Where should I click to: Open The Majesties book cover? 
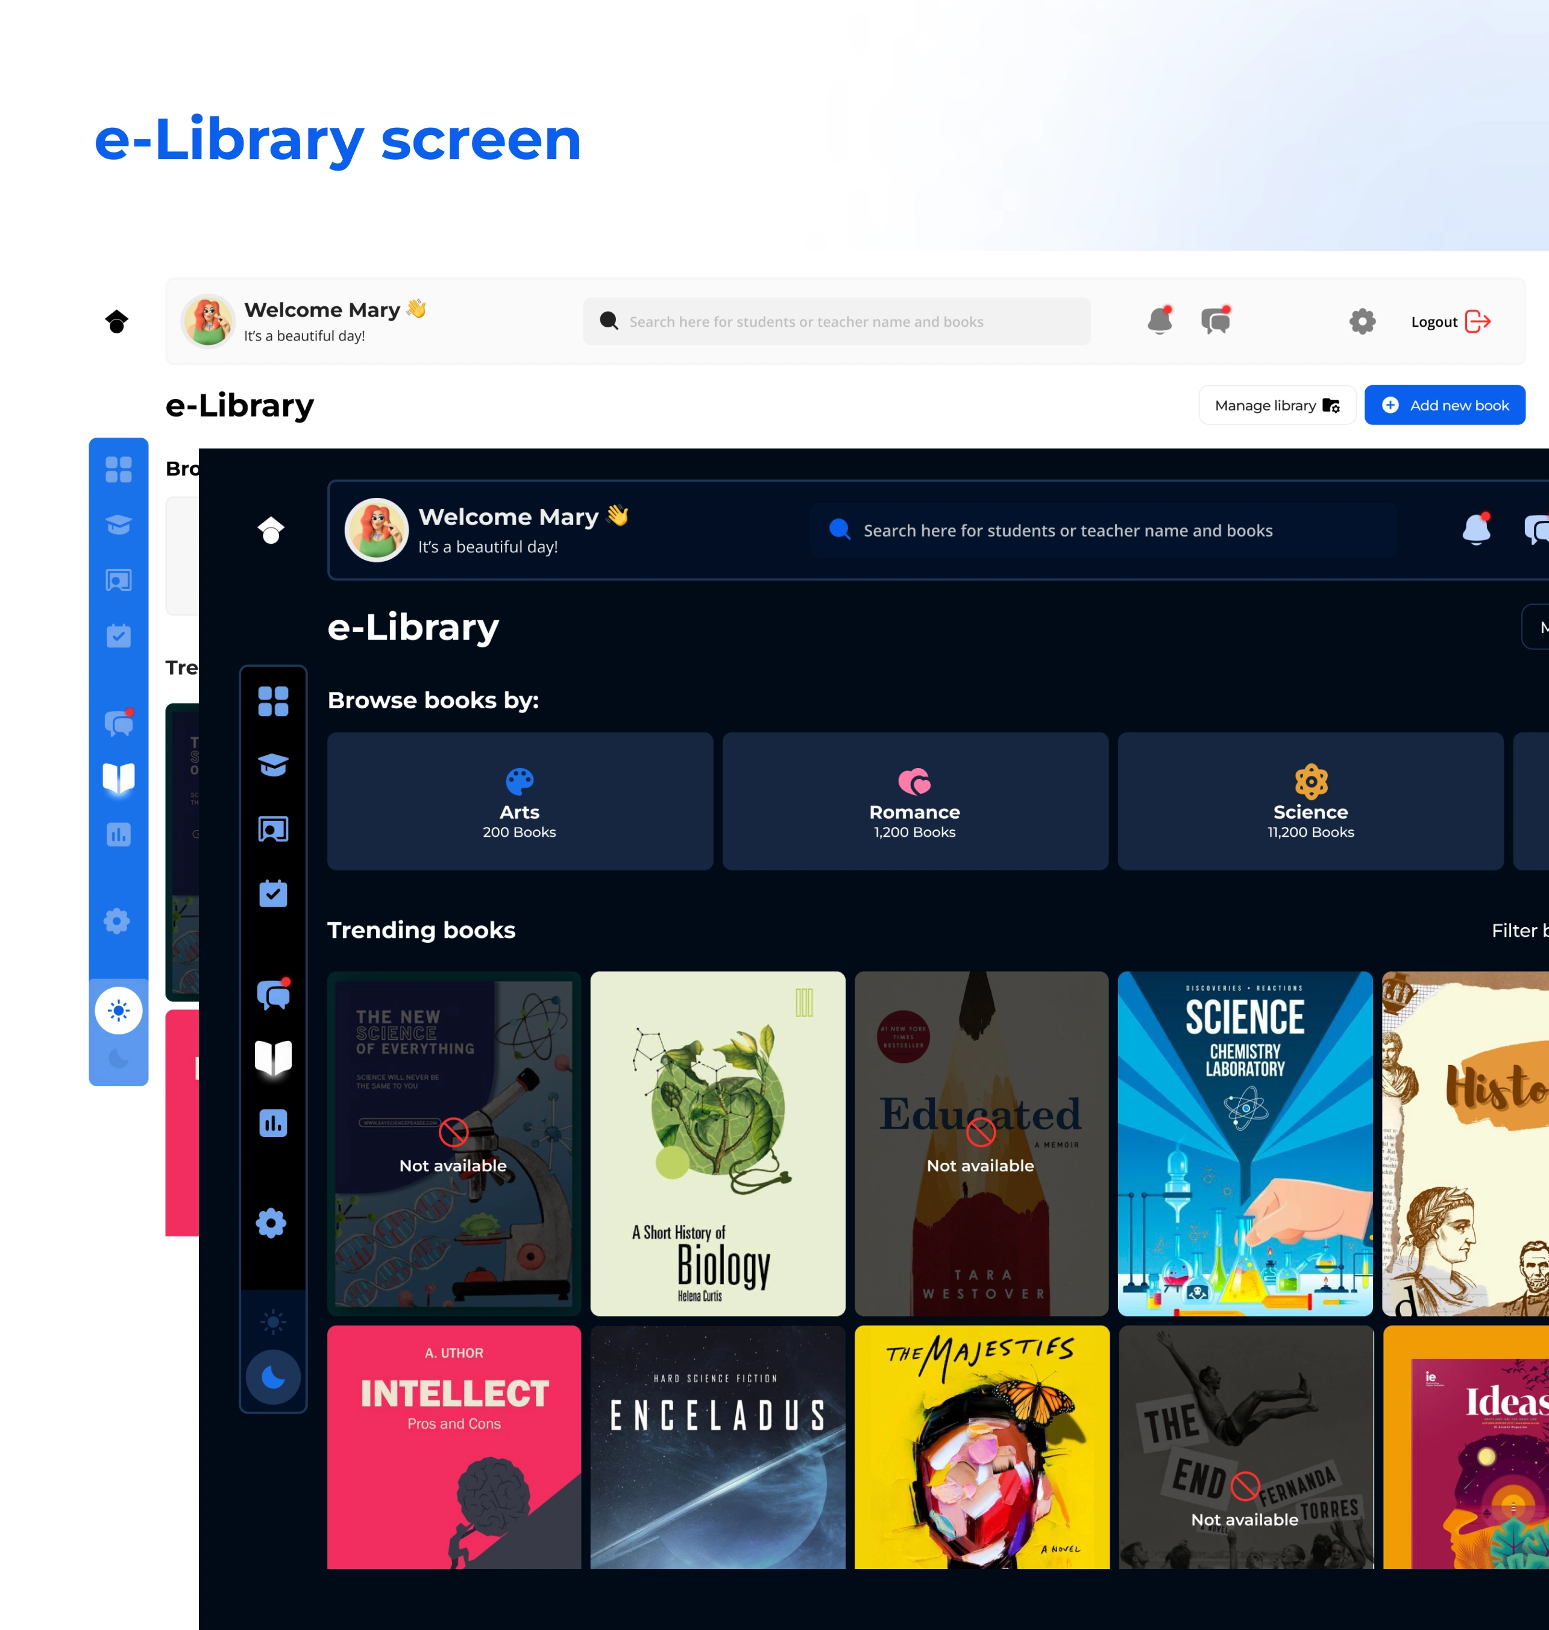[981, 1447]
